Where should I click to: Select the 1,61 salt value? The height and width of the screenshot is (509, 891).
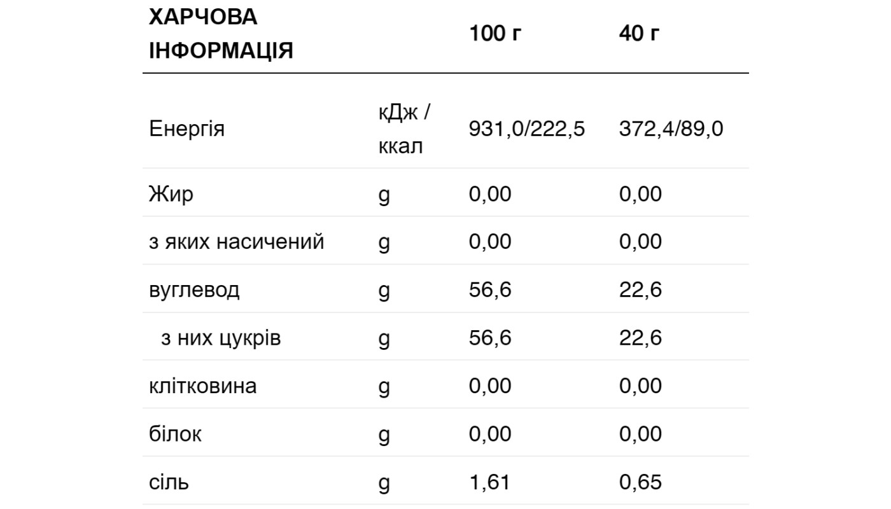point(489,482)
